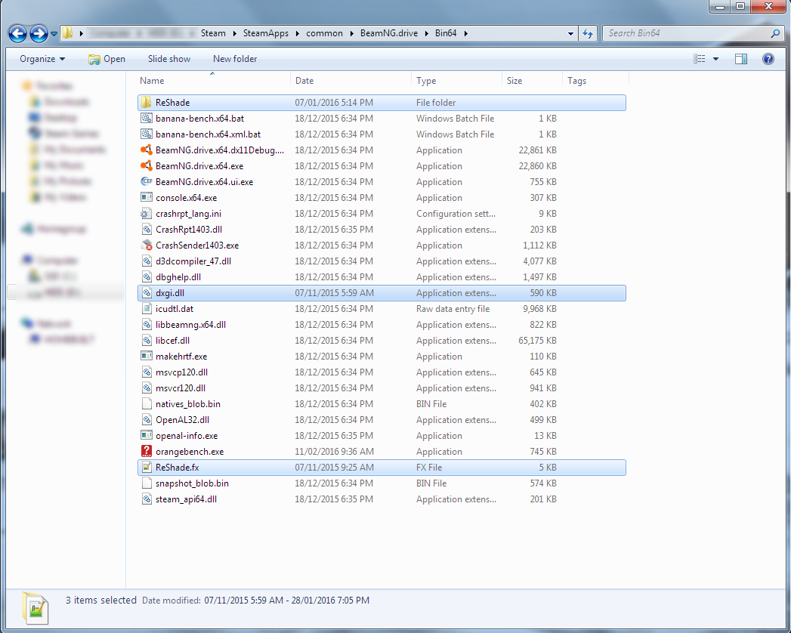The width and height of the screenshot is (791, 633).
Task: Navigate to BeamNG.drive in the breadcrumb
Action: click(389, 33)
